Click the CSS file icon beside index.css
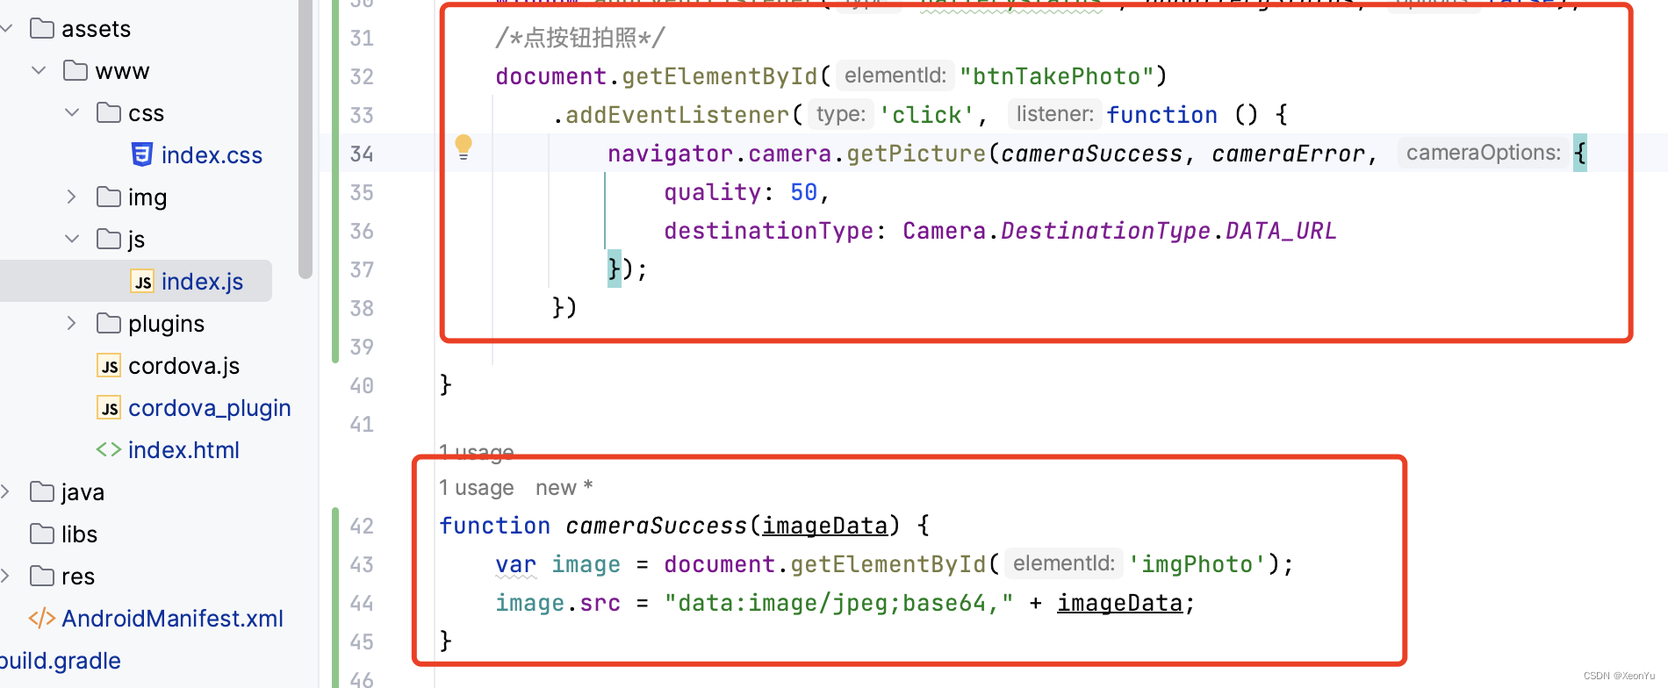 coord(142,154)
